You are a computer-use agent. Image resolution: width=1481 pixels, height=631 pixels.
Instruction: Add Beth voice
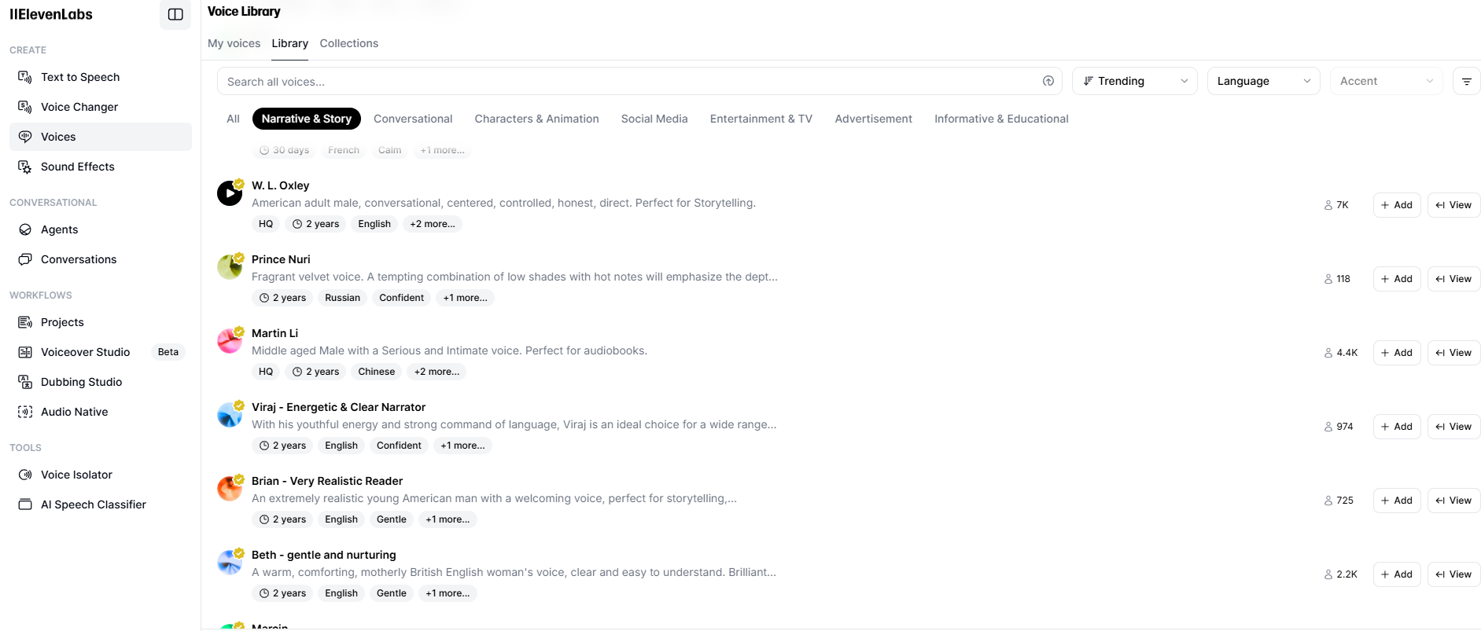coord(1397,574)
